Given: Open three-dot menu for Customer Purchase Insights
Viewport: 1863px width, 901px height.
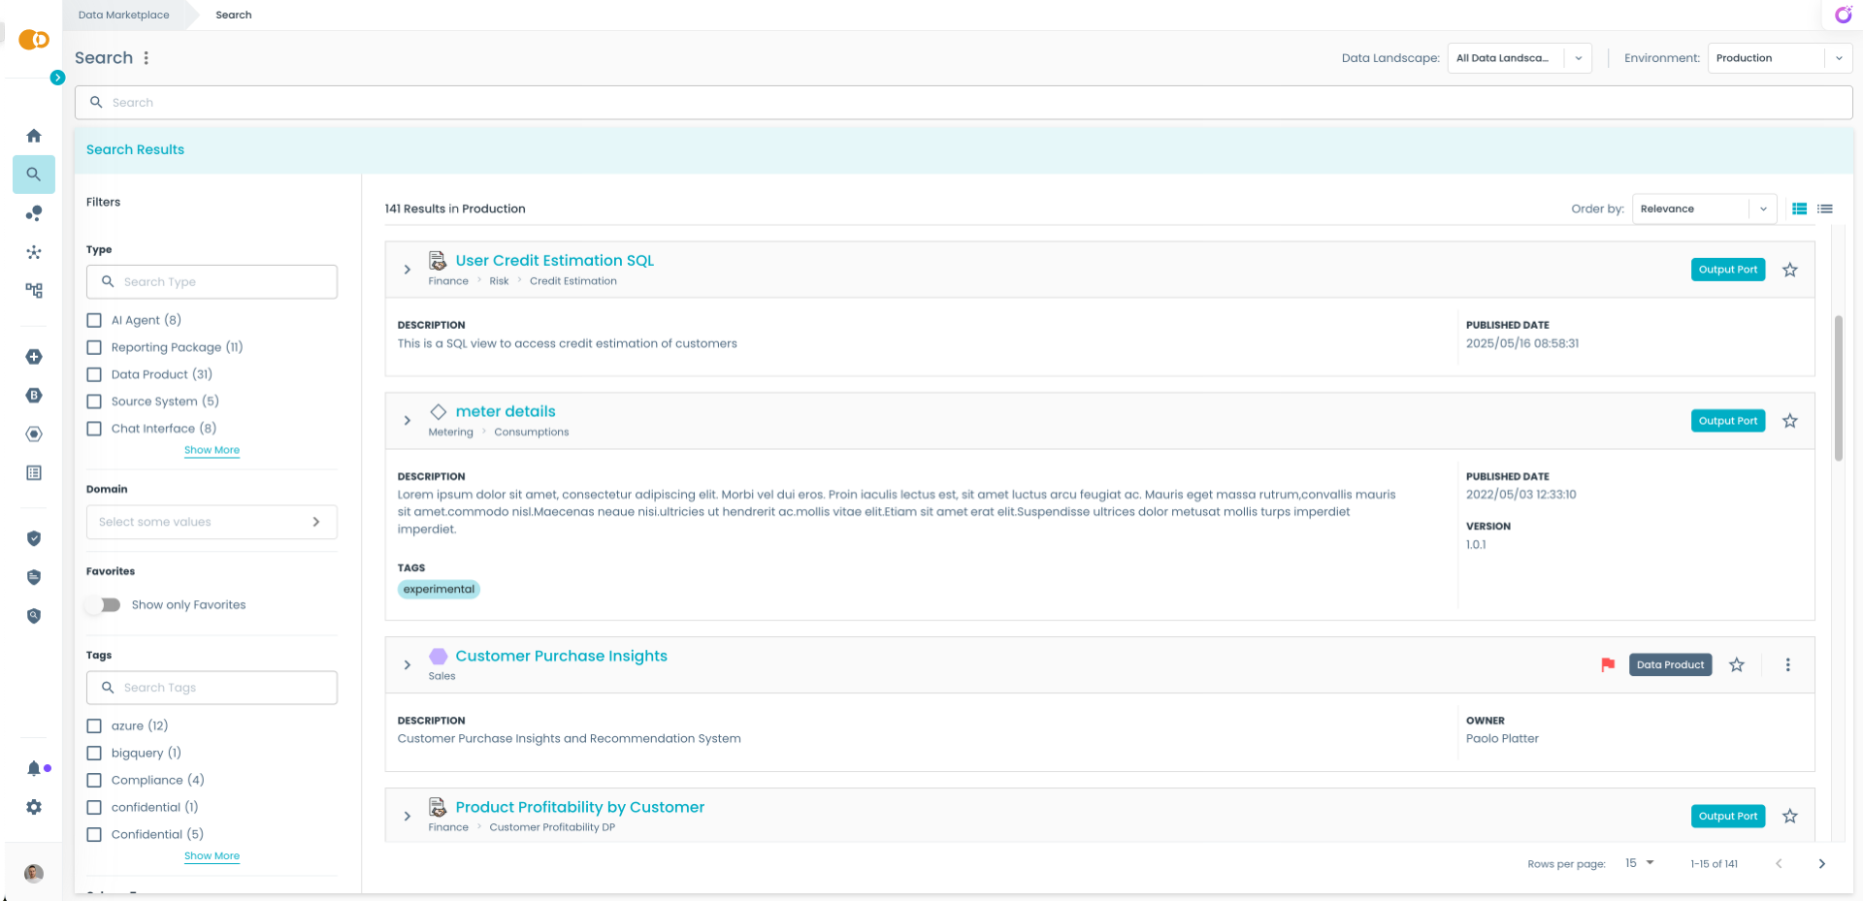Looking at the screenshot, I should [1787, 664].
